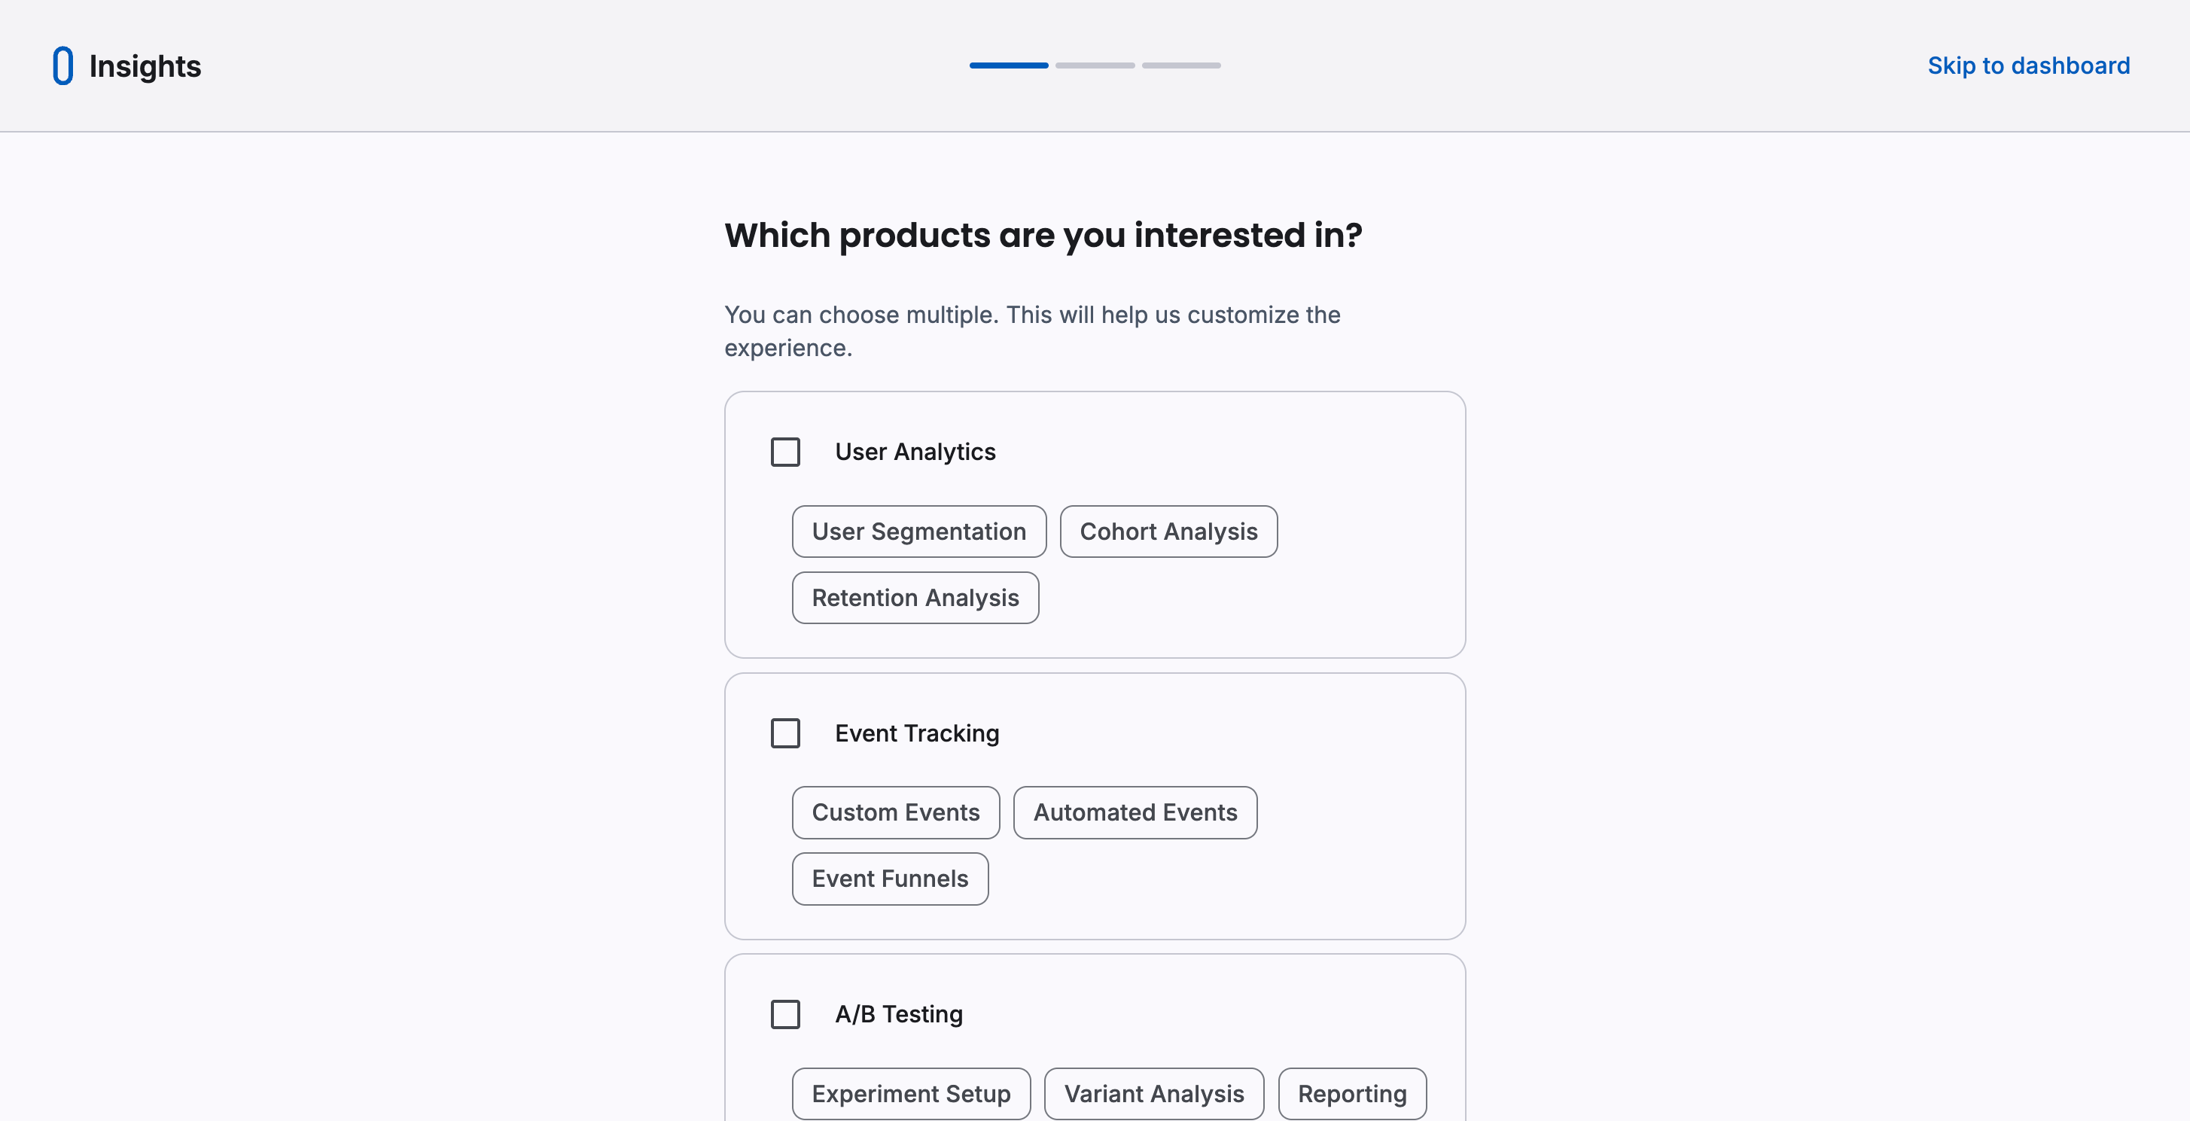
Task: Enable the A/B Testing checkbox
Action: (x=784, y=1014)
